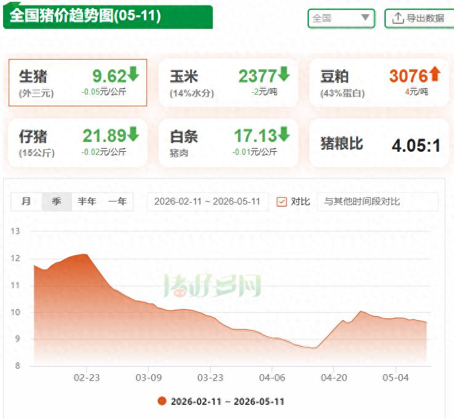Select the 仔猪 (15公斤) price card
Image resolution: width=454 pixels, height=419 pixels.
pos(78,143)
